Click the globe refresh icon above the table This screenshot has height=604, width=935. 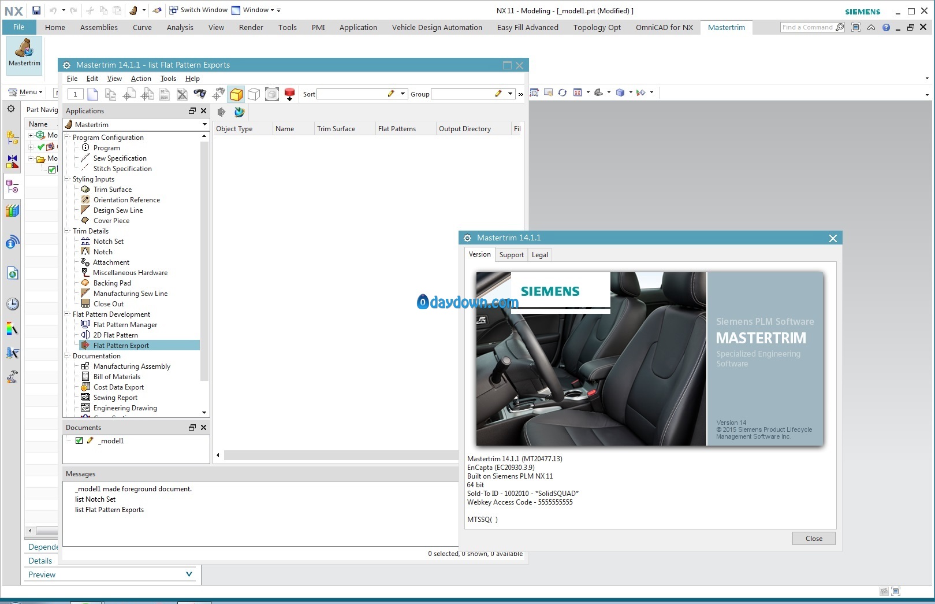tap(239, 112)
